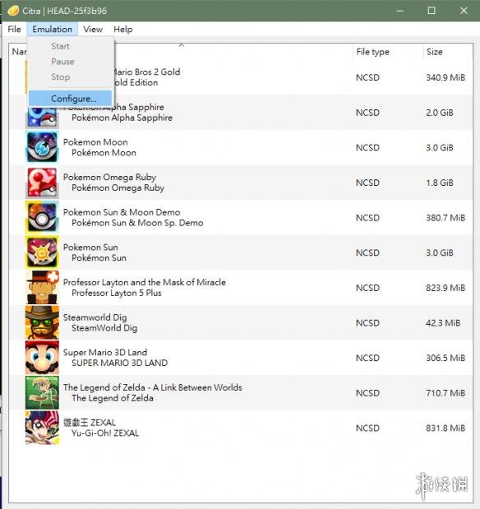Sort games by the Size column header
Viewport: 480px width, 509px height.
(435, 52)
